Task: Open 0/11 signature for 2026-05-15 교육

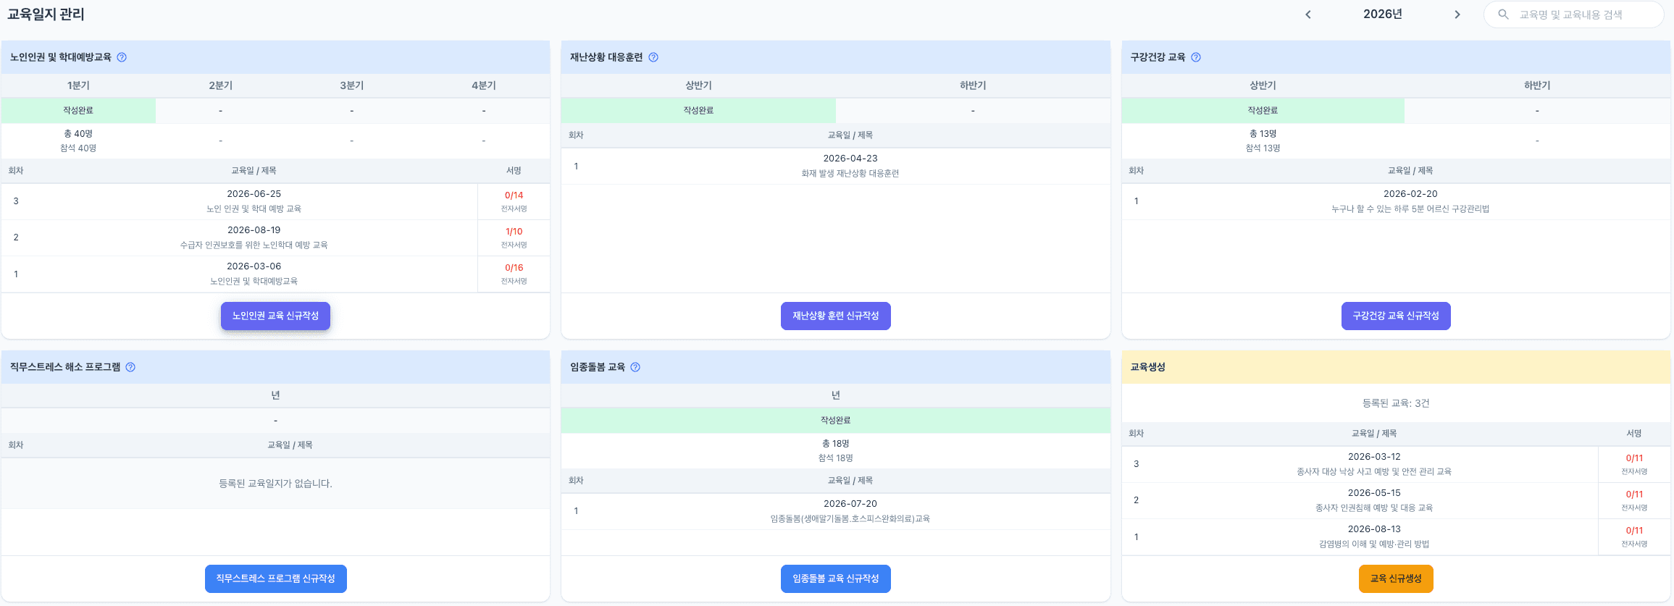Action: [1634, 500]
